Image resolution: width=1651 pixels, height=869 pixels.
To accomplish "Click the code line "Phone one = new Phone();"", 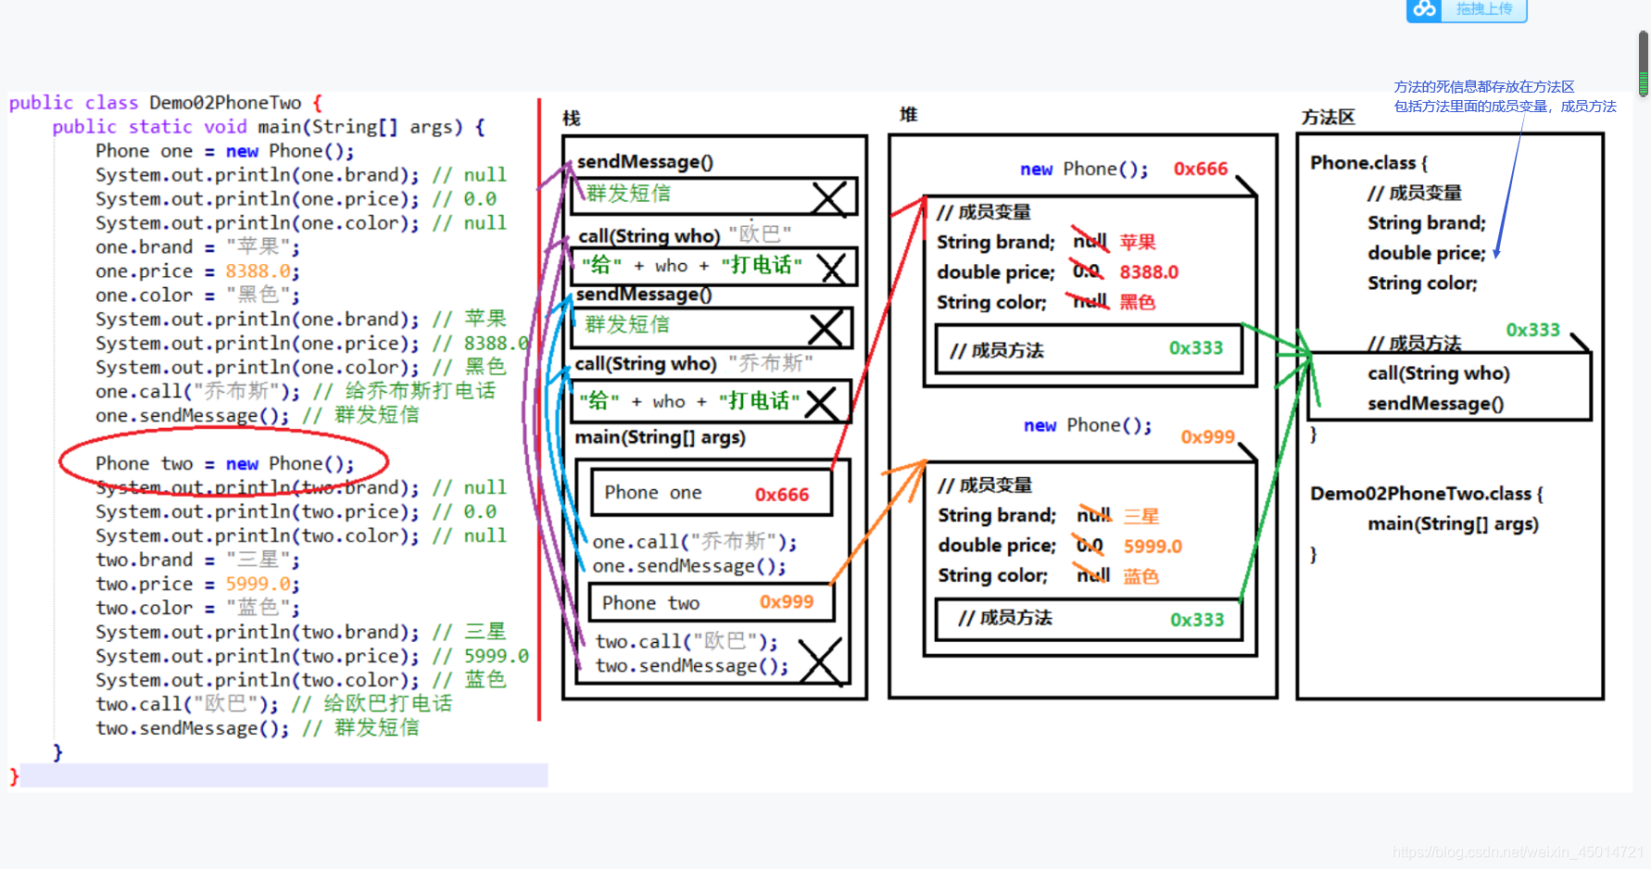I will (x=224, y=150).
